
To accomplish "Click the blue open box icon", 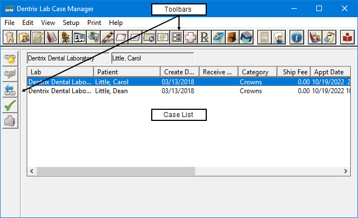I will (246, 37).
